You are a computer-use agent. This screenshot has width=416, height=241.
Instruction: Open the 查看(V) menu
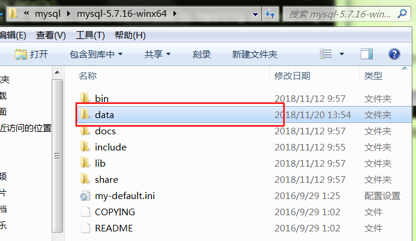50,35
